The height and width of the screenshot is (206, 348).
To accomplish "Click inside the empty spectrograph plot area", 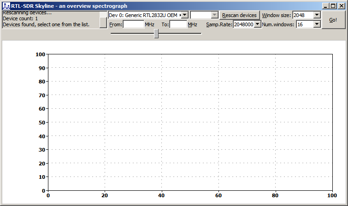I will 190,122.
